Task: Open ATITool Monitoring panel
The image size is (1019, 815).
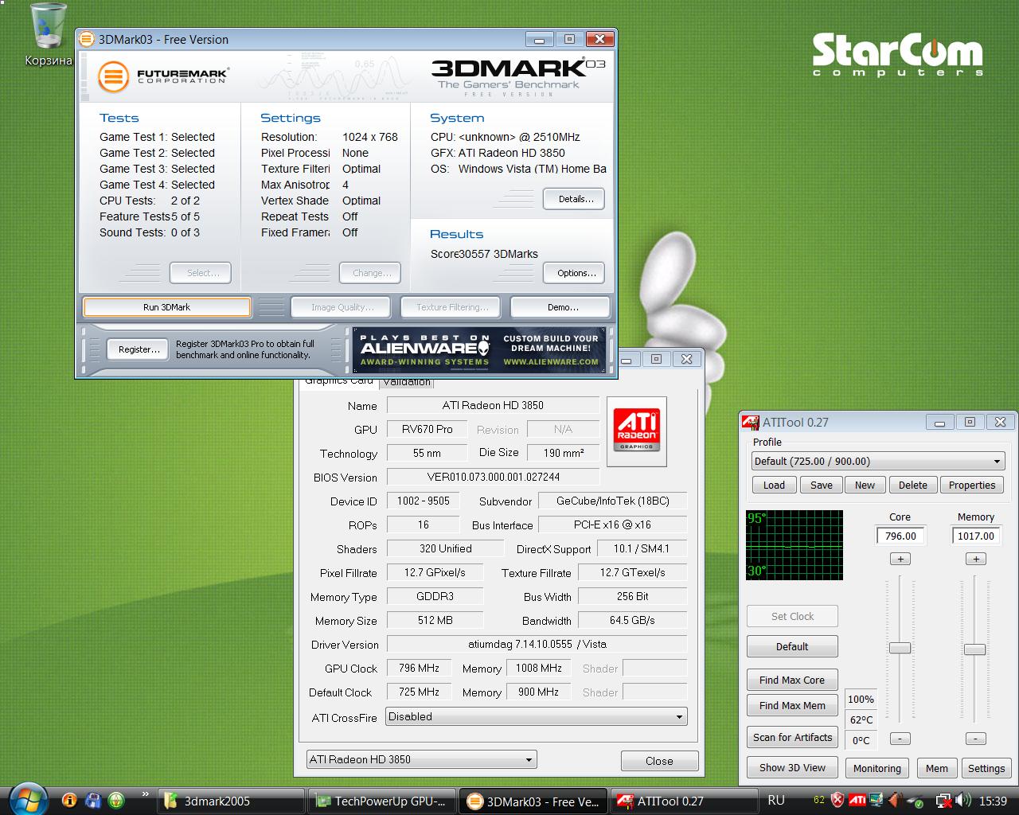Action: (876, 768)
